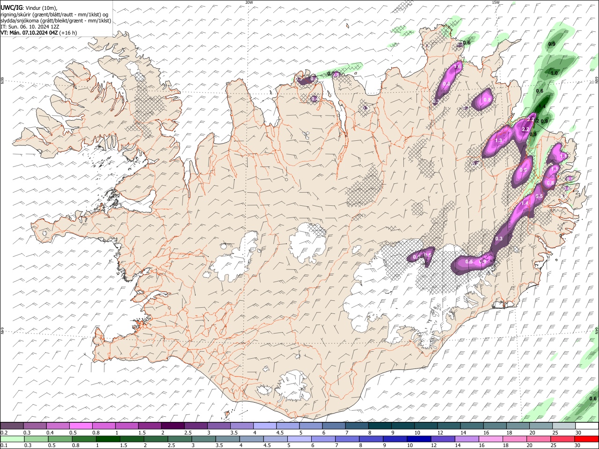This screenshot has height=449, width=599.
Task: Click the 'UWC/IG' title text
Action: pos(12,7)
